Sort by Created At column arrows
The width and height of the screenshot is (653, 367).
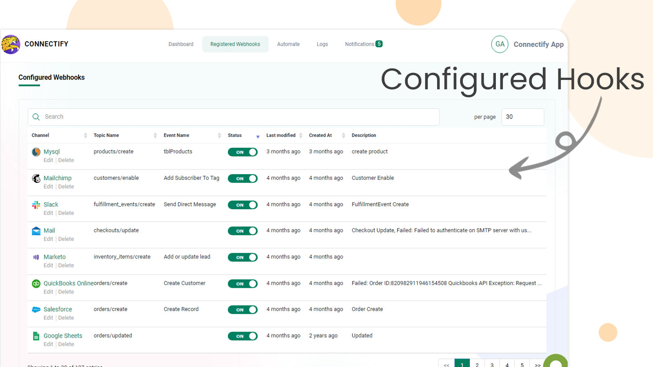coord(343,135)
